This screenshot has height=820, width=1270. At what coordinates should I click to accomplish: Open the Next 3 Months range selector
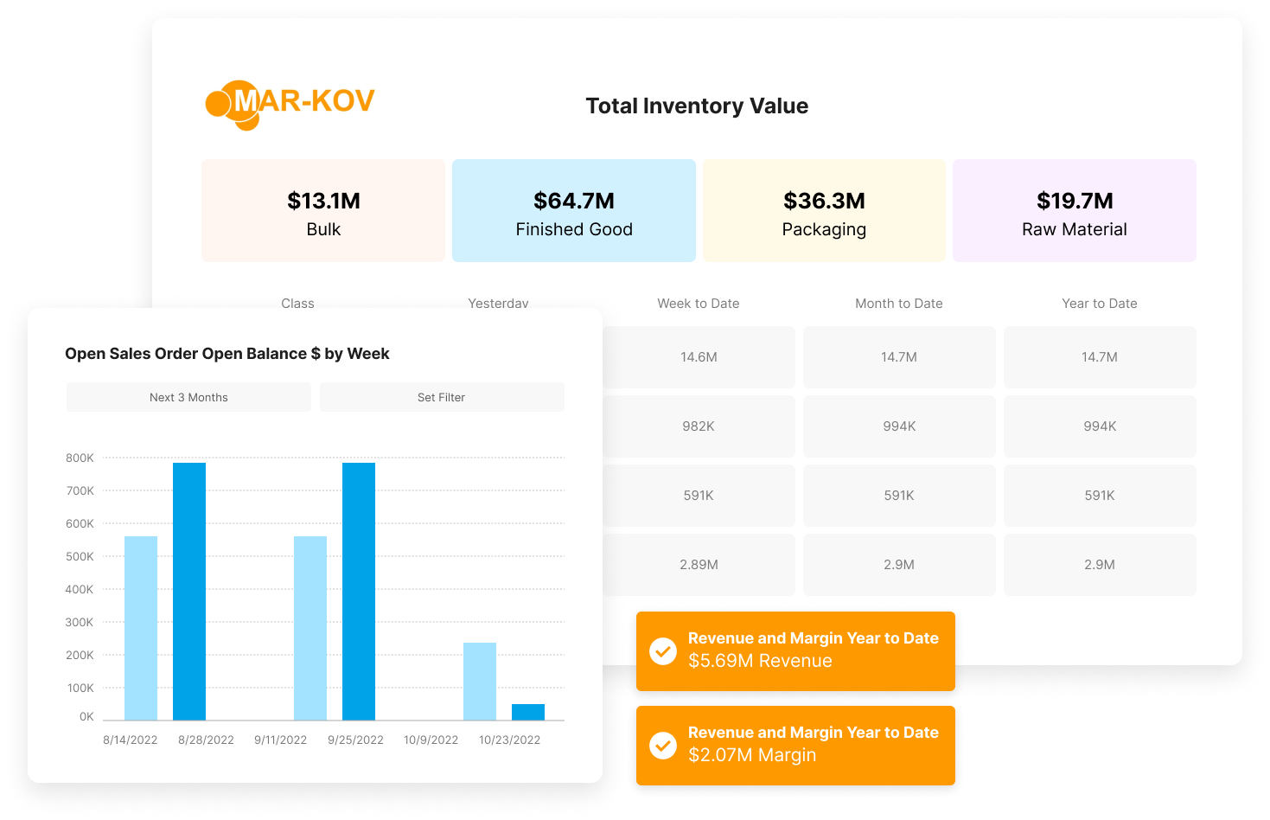tap(188, 397)
